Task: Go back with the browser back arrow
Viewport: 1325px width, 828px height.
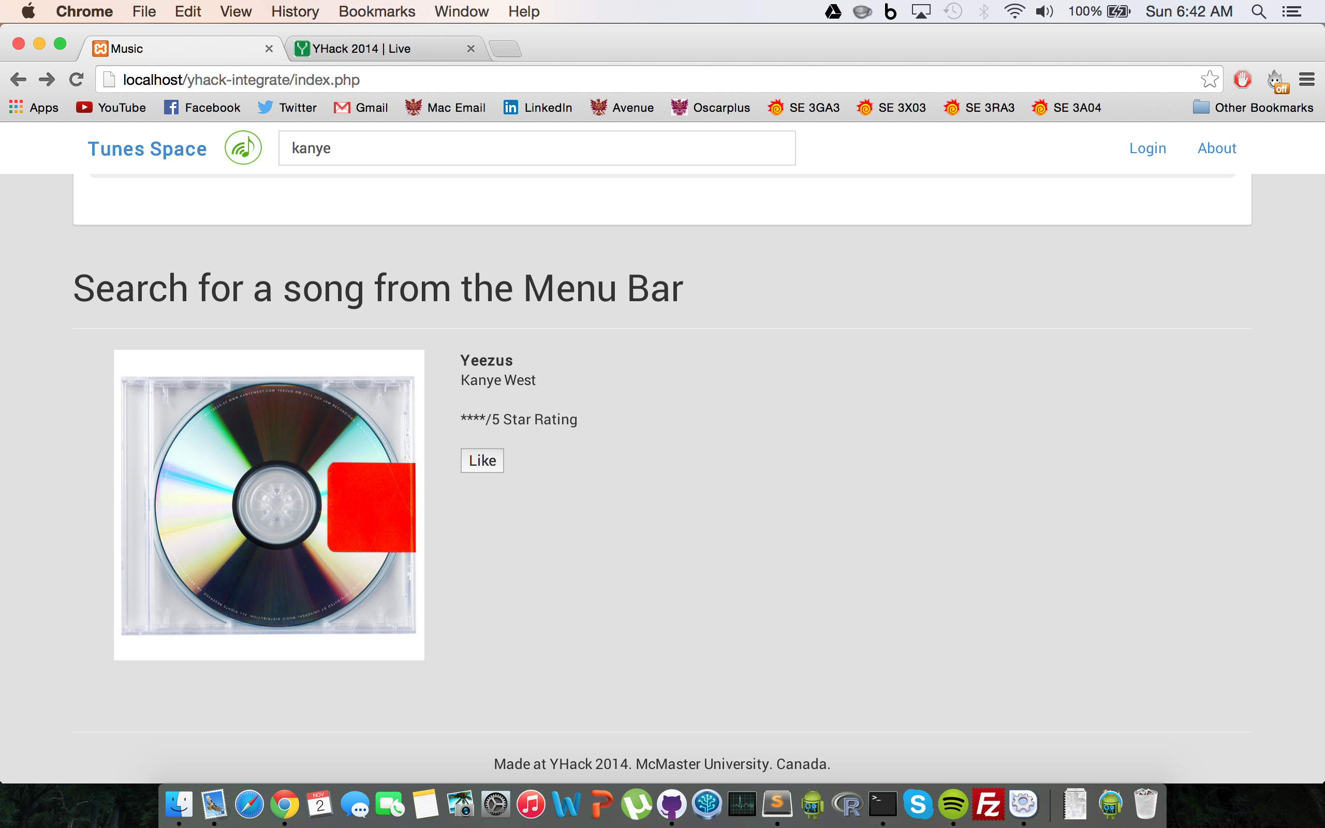Action: 18,80
